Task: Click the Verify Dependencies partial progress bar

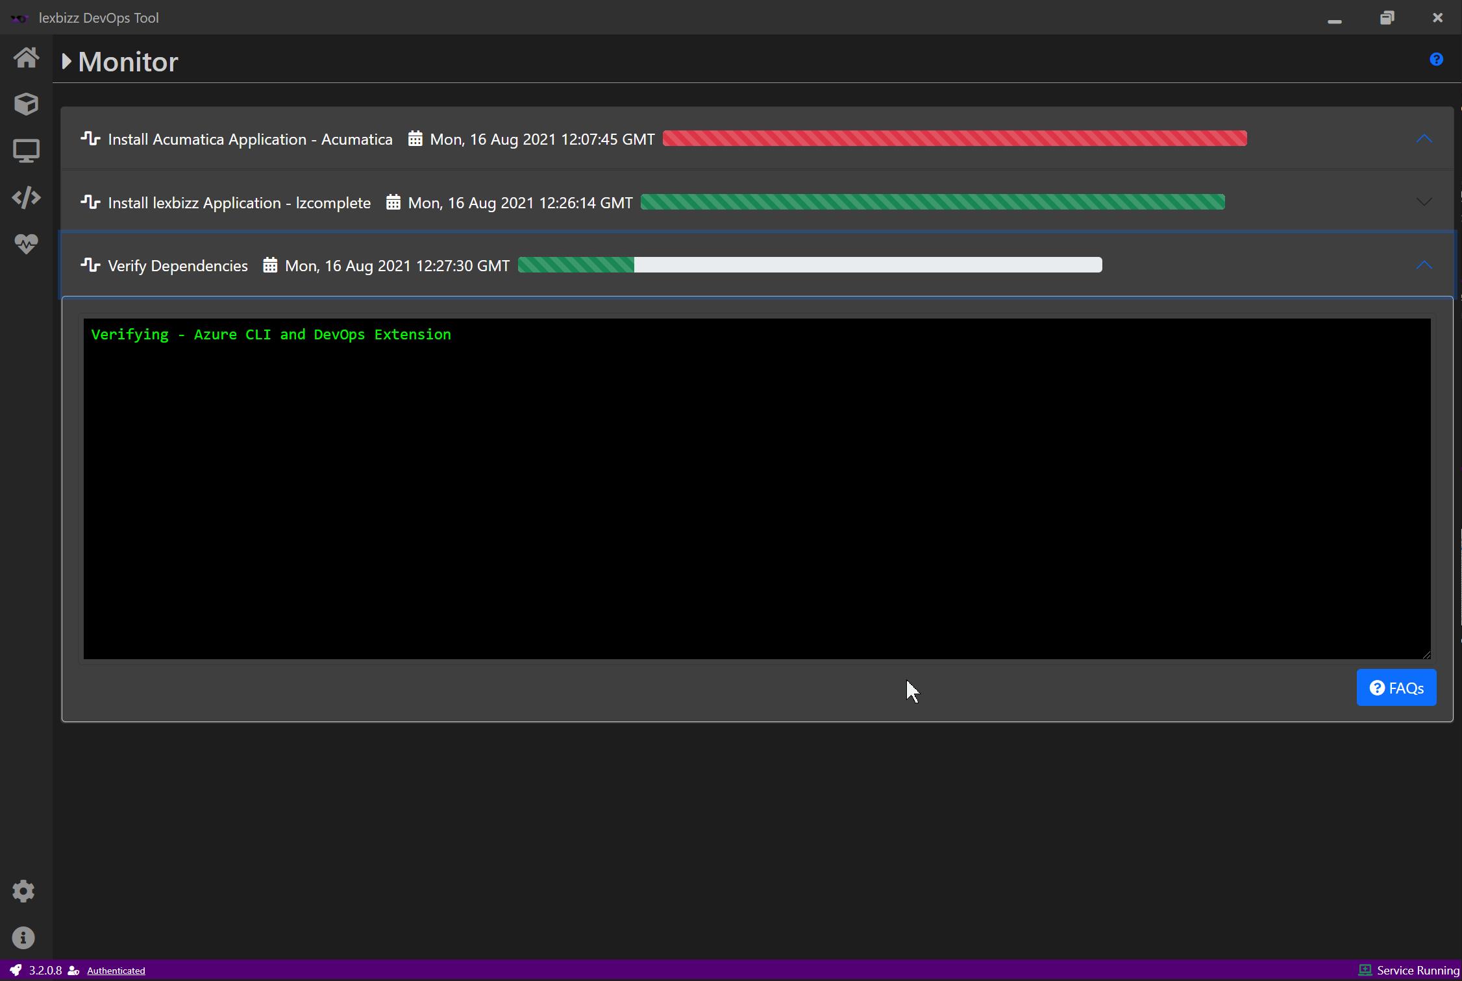Action: click(810, 265)
